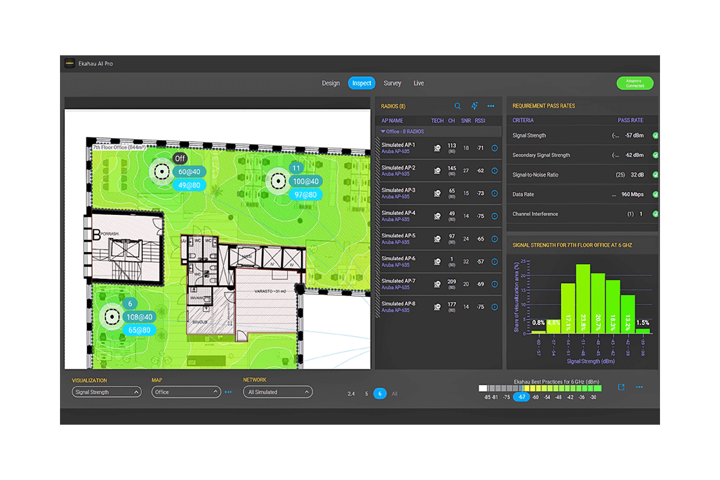Viewport: 720px width, 480px height.
Task: Click the info icon for Simulated AP-4
Action: click(x=494, y=216)
